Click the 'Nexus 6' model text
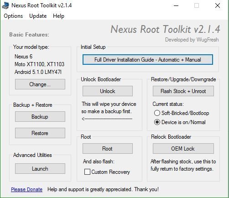 click(23, 57)
